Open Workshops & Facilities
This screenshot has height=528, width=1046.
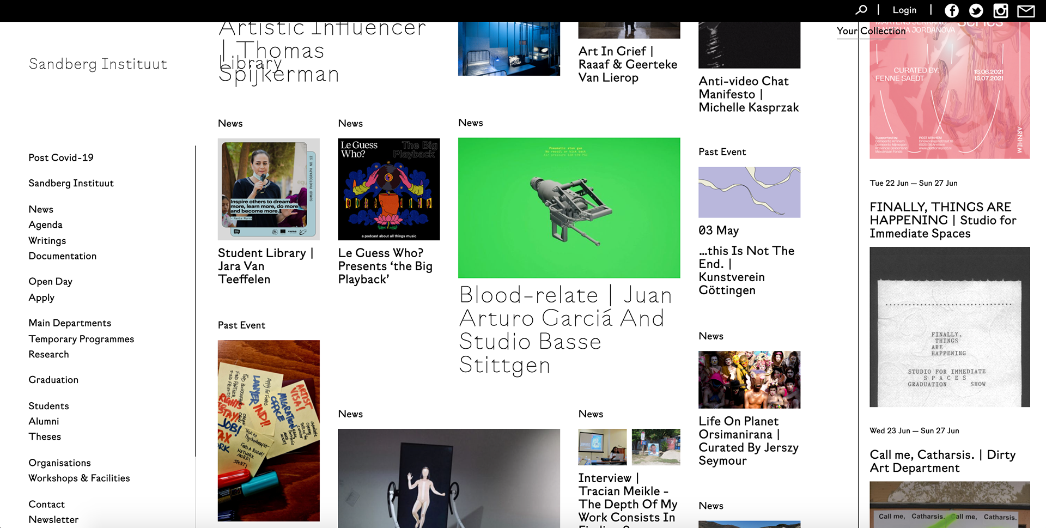(x=79, y=478)
